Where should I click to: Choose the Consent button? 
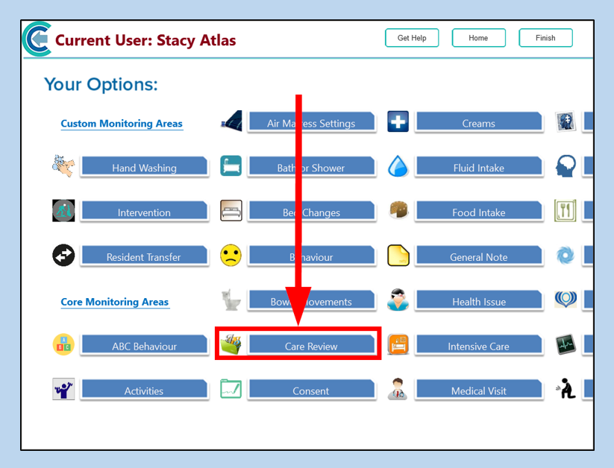(311, 390)
